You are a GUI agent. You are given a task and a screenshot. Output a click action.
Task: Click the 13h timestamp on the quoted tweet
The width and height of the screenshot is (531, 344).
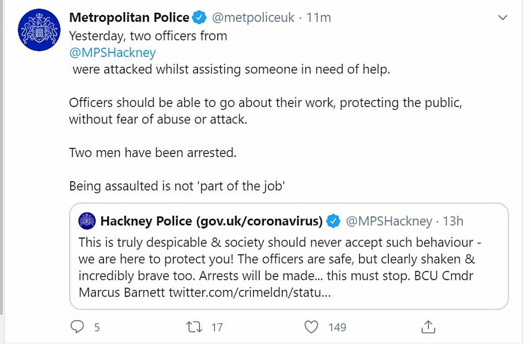[x=453, y=221]
